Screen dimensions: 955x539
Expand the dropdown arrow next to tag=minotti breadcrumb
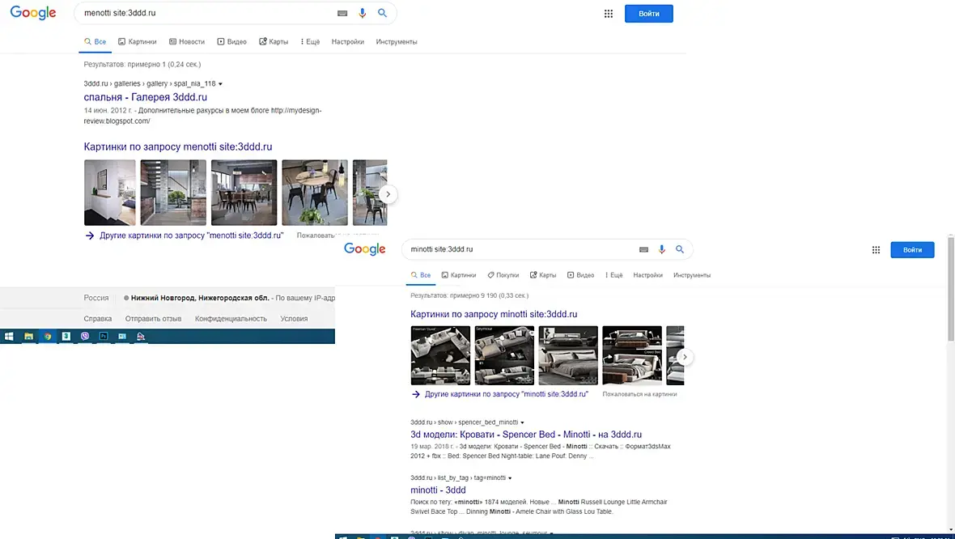[510, 478]
